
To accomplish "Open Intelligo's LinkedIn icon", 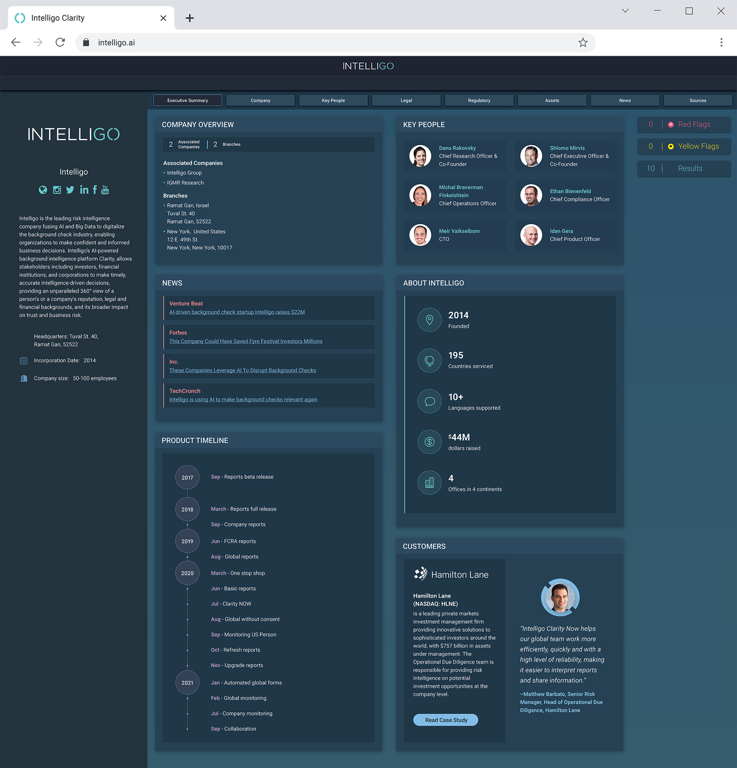I will tap(84, 190).
